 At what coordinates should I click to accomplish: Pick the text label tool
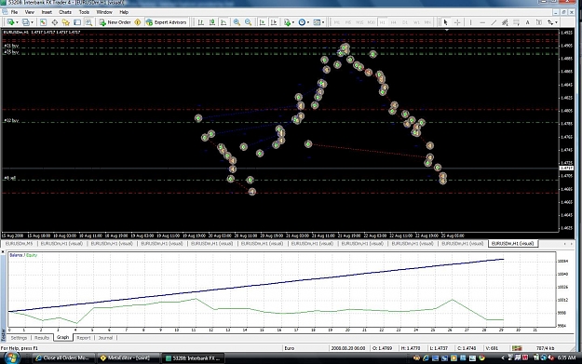527,22
